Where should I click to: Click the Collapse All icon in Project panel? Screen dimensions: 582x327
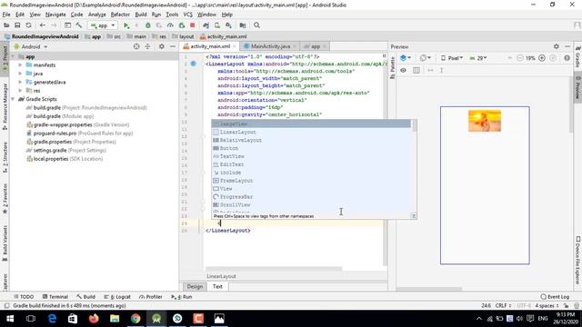pyautogui.click(x=147, y=46)
